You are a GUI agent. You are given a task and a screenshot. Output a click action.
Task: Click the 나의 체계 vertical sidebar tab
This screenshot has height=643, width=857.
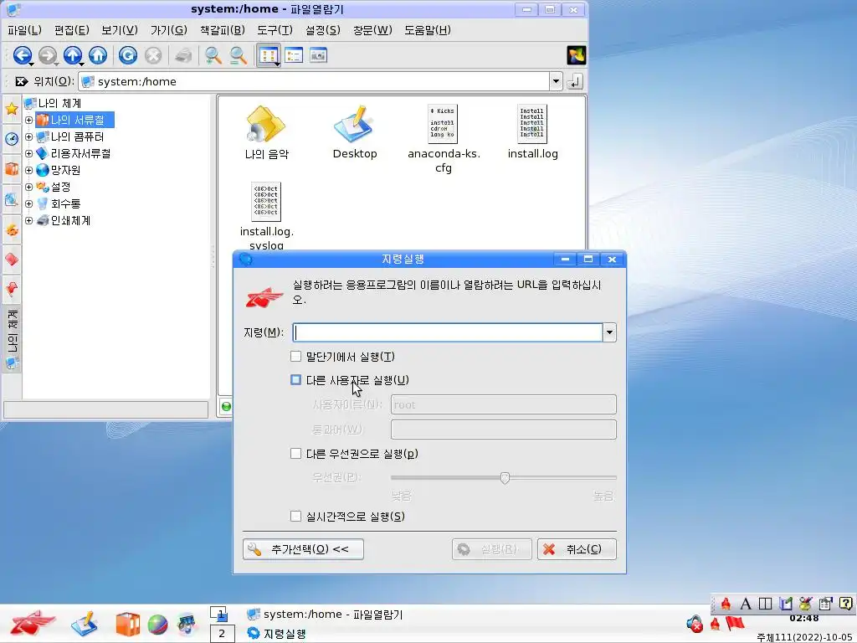tap(12, 338)
